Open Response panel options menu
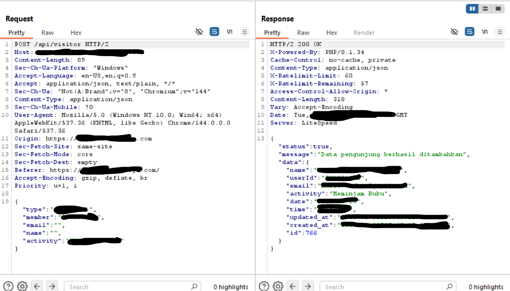 (x=500, y=31)
